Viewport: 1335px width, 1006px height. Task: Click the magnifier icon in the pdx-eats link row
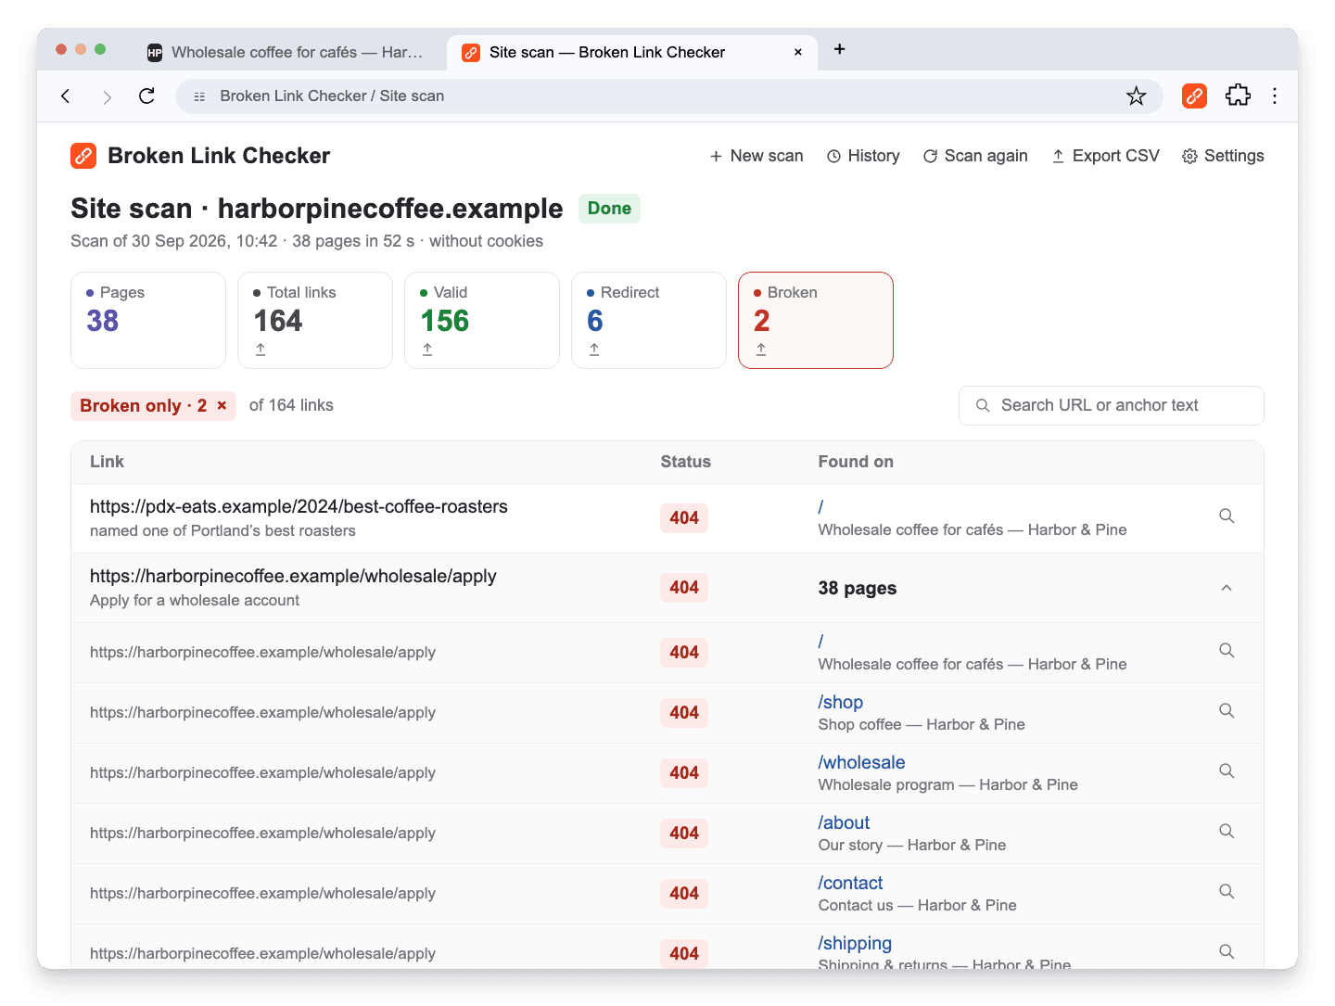pyautogui.click(x=1227, y=516)
